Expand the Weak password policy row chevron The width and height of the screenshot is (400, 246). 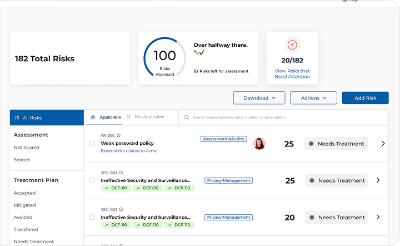coord(383,144)
